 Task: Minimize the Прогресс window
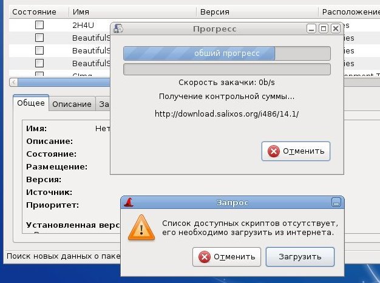pos(311,29)
